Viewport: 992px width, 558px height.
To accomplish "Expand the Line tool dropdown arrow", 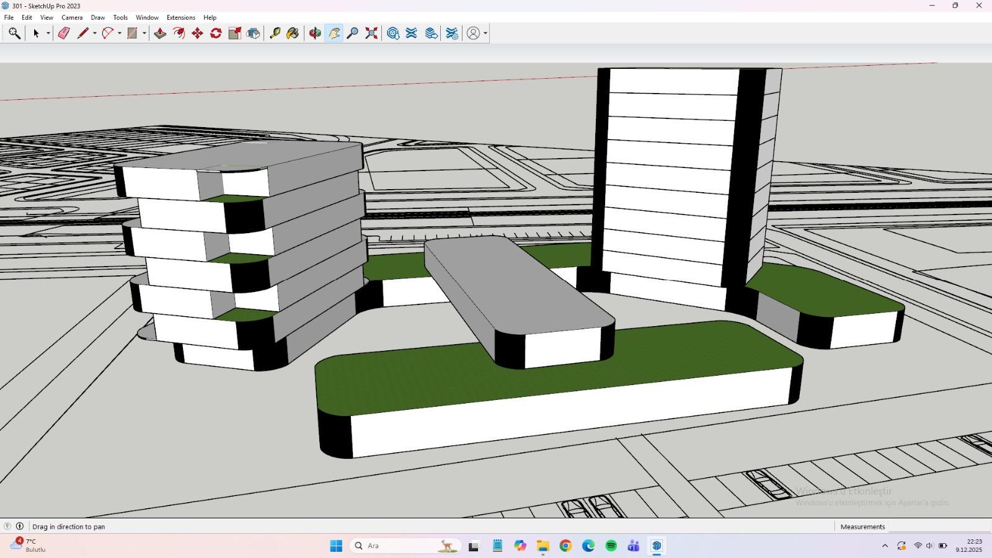I will pos(94,33).
